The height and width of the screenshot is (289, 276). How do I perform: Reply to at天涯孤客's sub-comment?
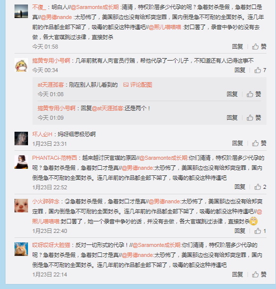point(232,94)
